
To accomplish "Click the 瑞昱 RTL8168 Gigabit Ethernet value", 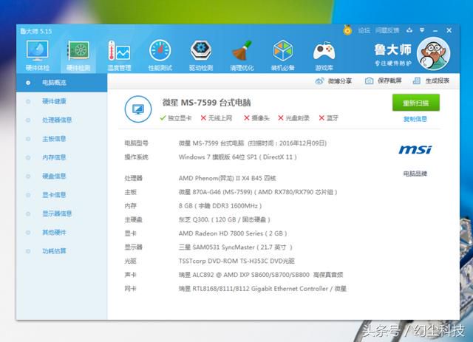I will [262, 289].
